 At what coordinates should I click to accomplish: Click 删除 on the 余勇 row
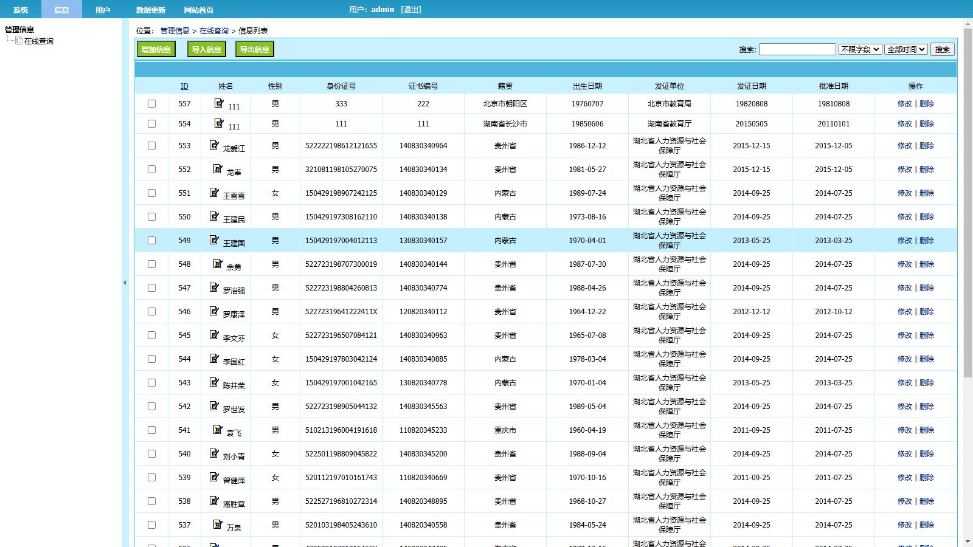coord(926,264)
